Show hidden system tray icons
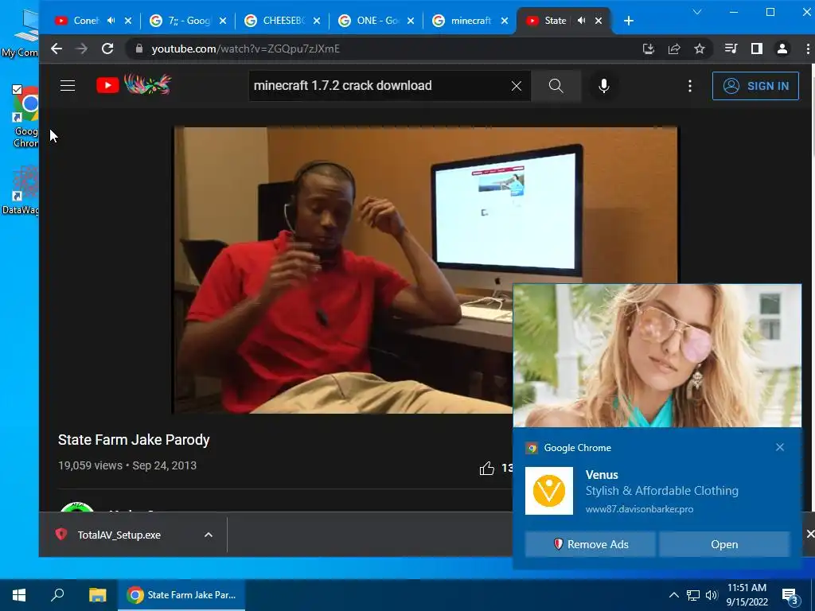 click(x=673, y=595)
